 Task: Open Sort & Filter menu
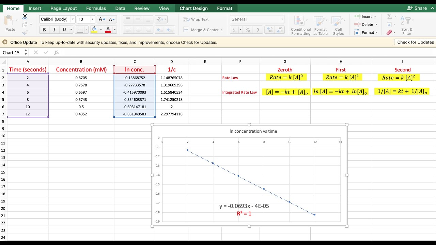[407, 26]
